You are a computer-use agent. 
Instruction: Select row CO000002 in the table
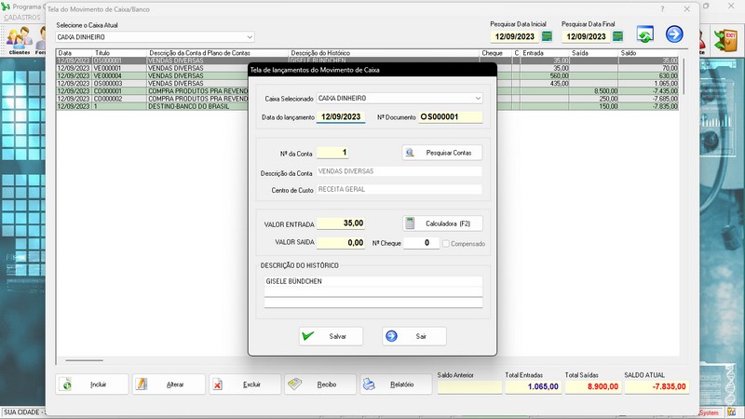(x=367, y=99)
